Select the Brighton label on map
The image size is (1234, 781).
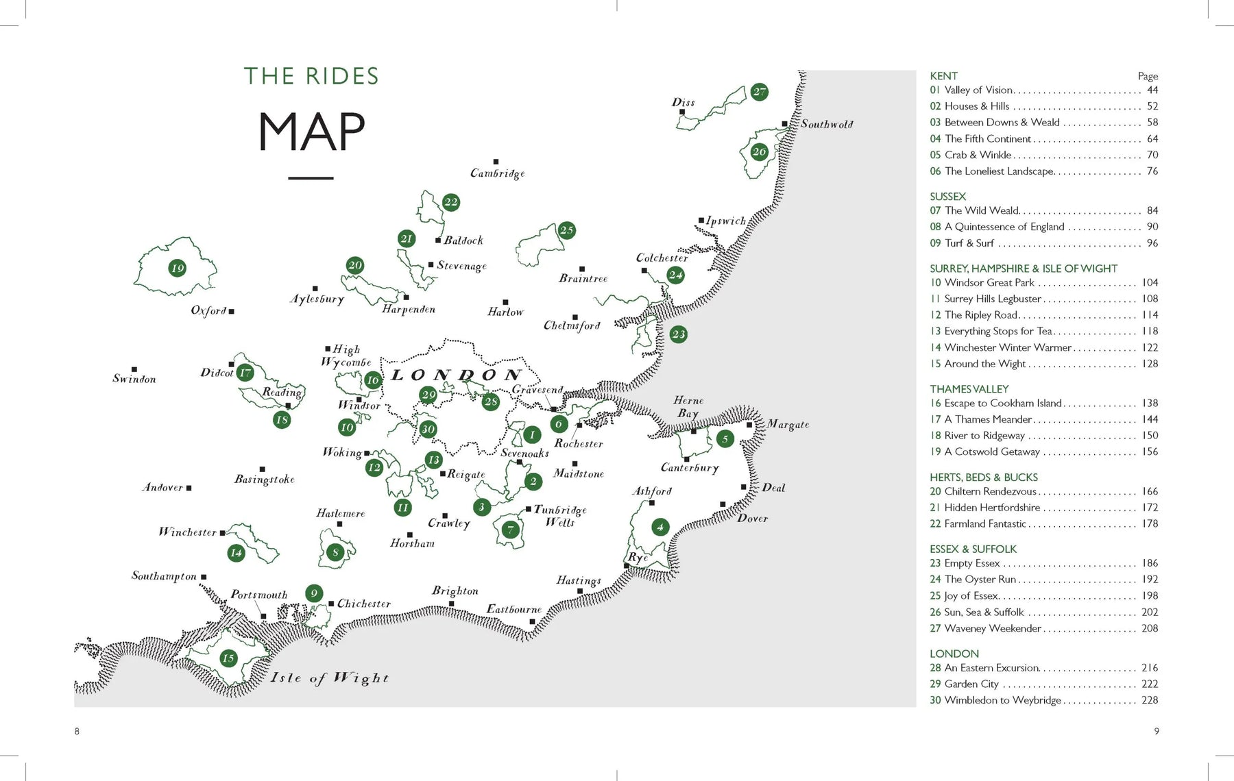[x=455, y=591]
